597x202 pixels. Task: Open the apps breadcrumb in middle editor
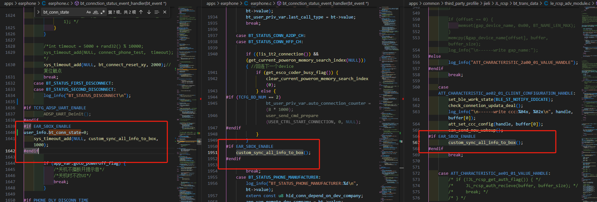tap(211, 3)
